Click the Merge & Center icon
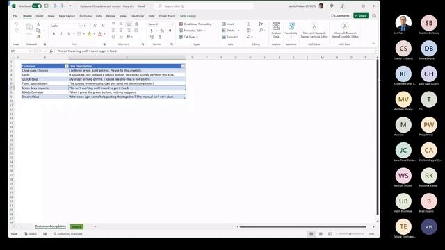 pos(136,31)
